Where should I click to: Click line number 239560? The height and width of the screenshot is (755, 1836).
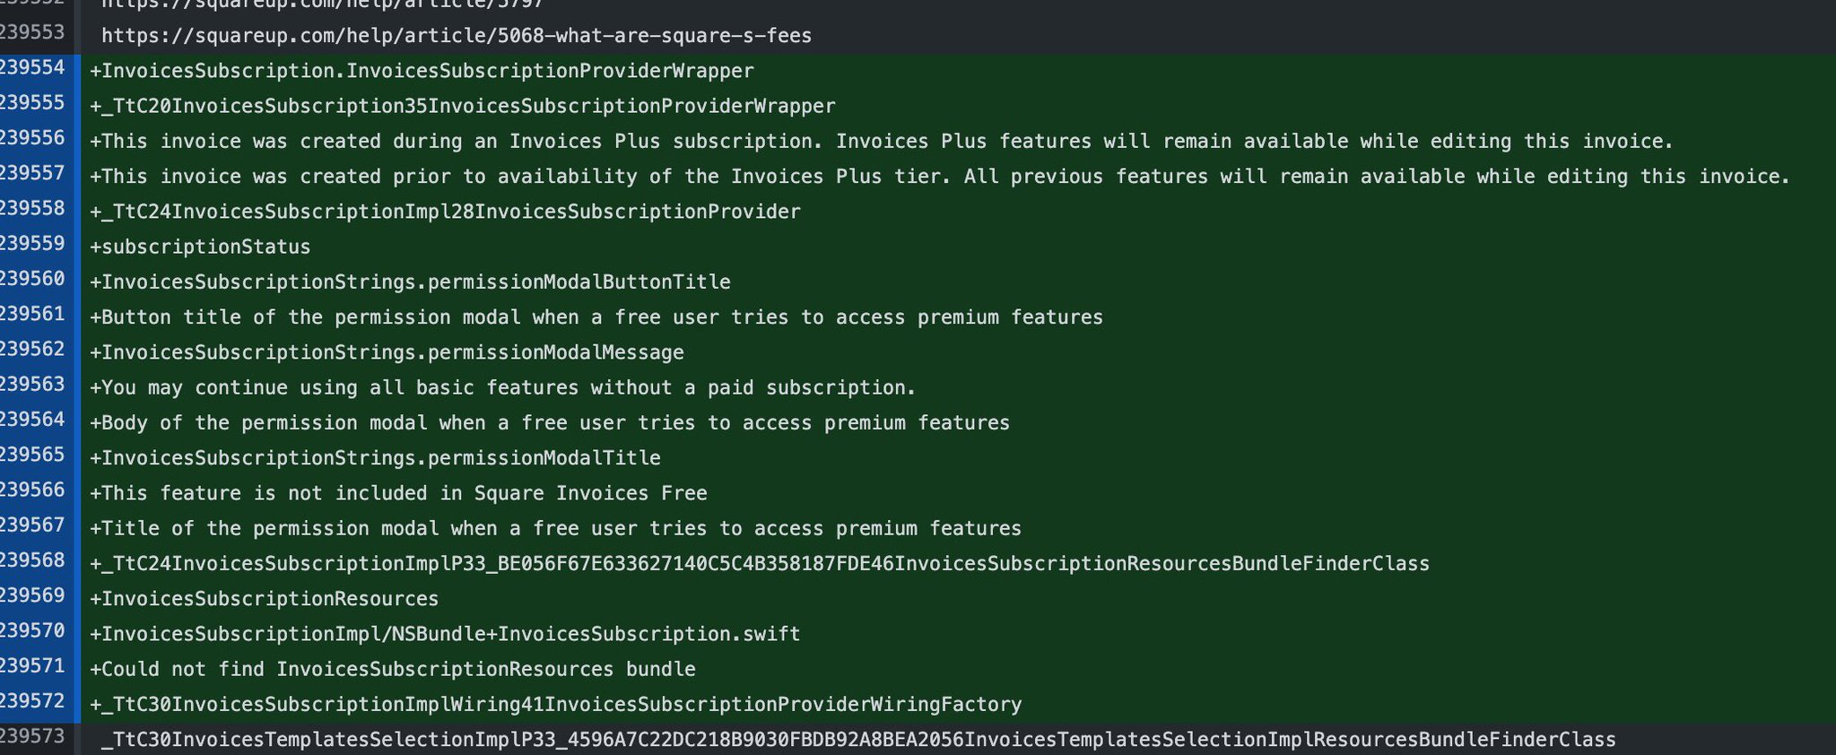(32, 279)
